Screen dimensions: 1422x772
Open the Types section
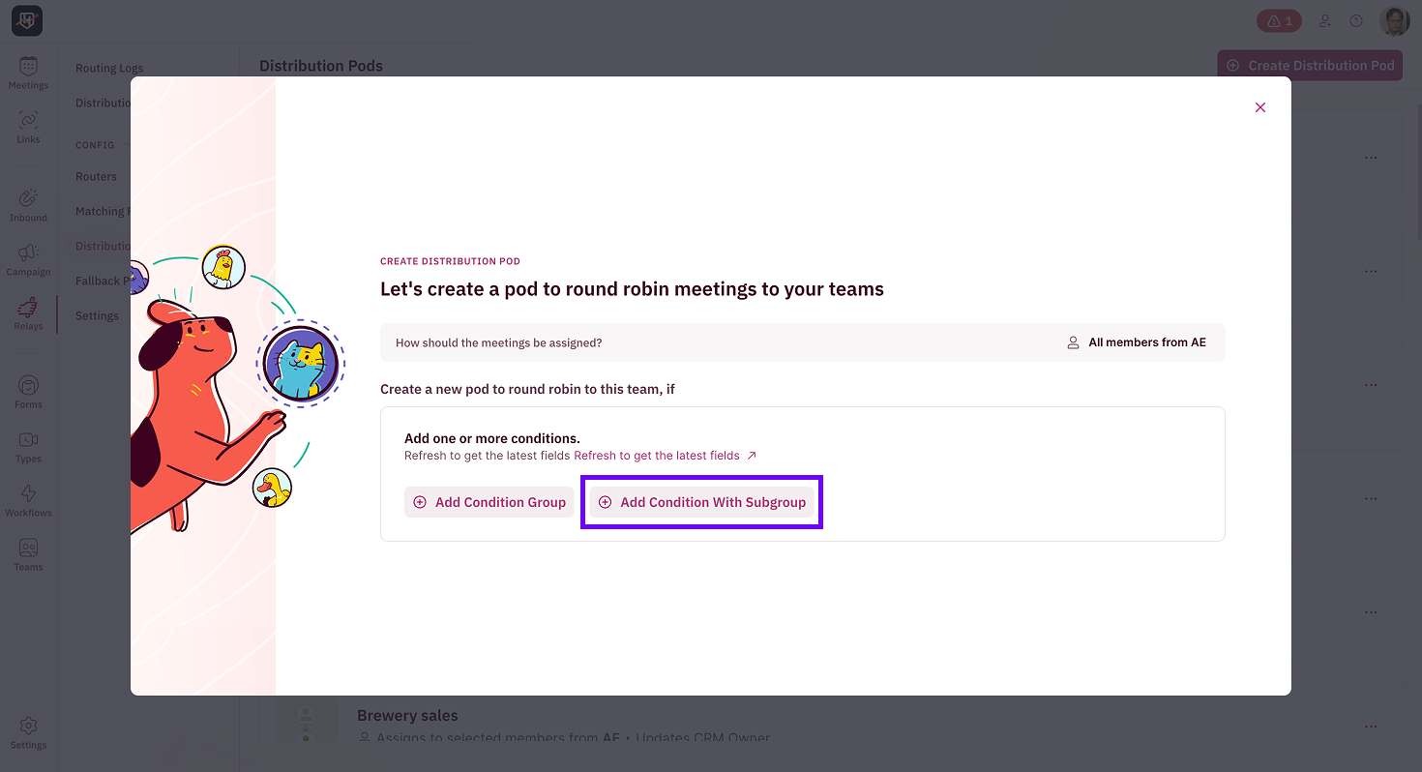28,444
